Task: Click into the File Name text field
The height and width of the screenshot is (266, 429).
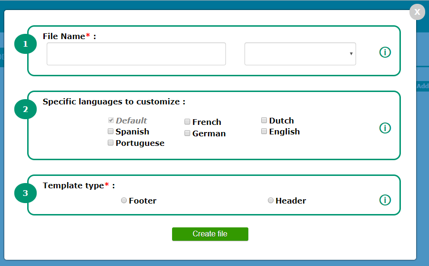Action: (136, 54)
